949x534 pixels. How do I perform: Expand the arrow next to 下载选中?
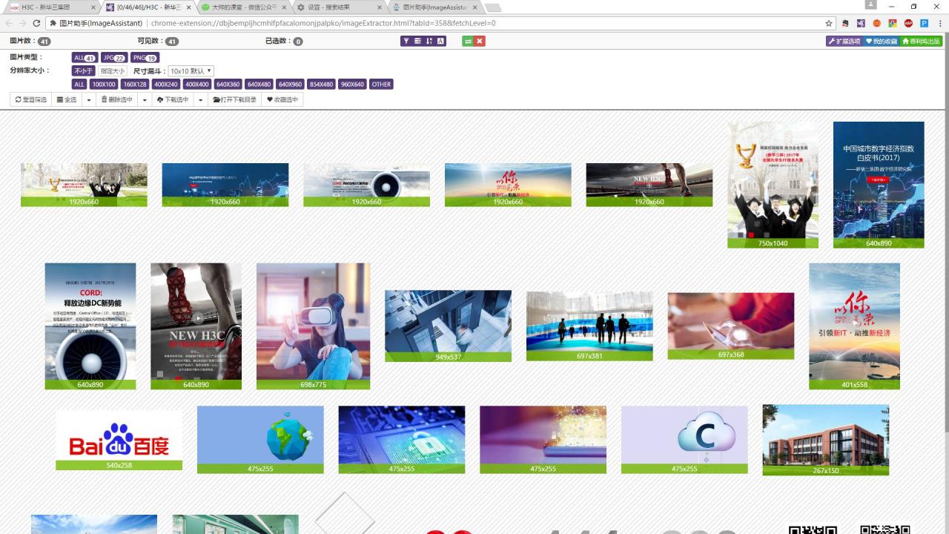click(201, 99)
